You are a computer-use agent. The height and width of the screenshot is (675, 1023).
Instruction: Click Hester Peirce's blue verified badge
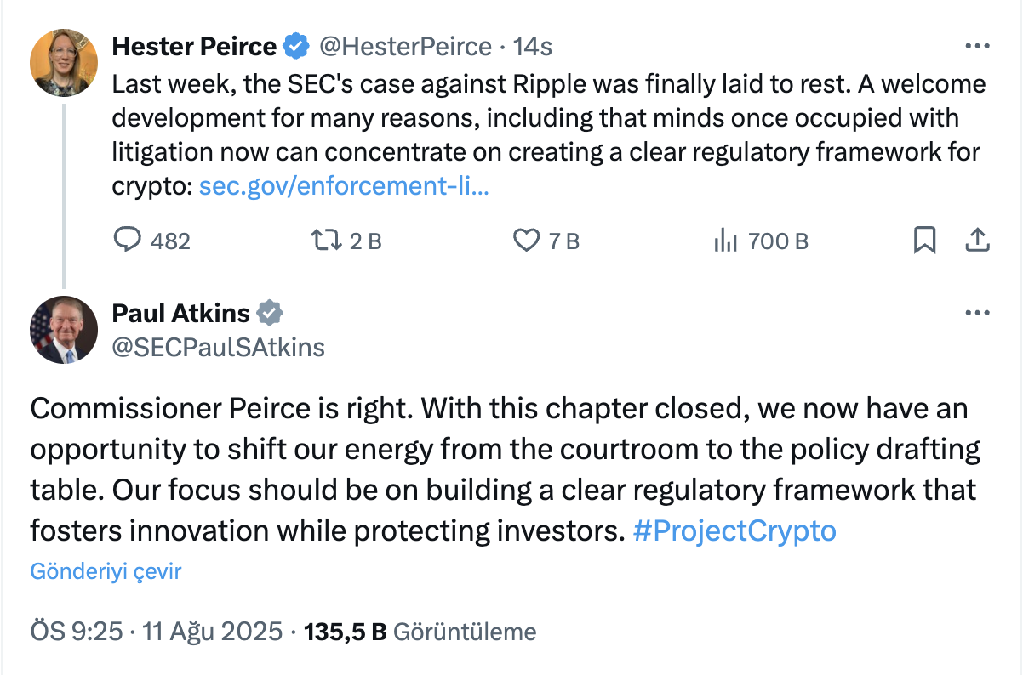[x=296, y=46]
